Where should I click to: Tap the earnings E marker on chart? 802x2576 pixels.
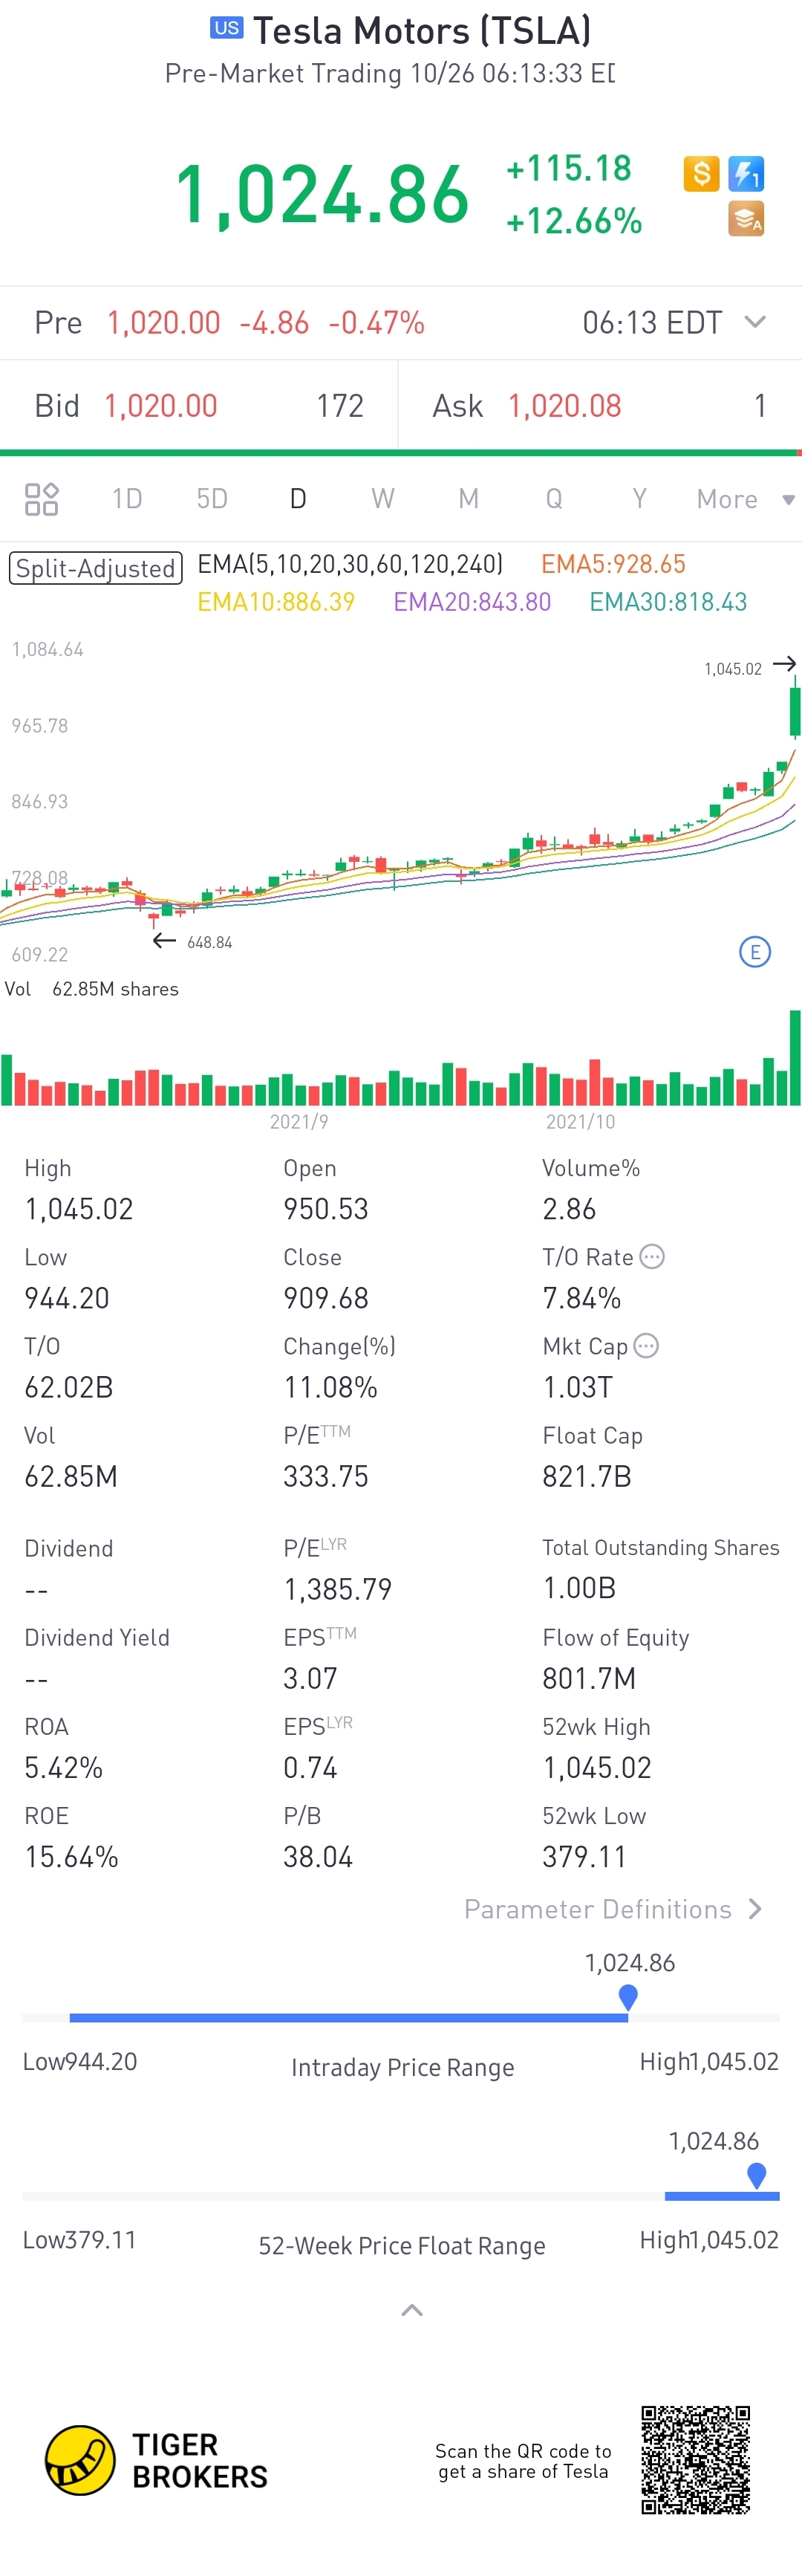point(754,952)
